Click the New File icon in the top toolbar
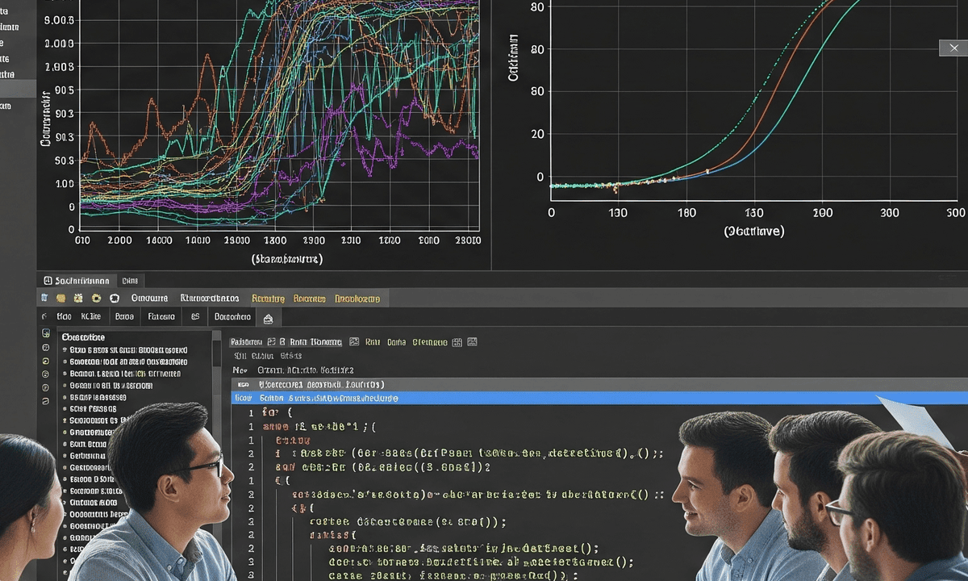Viewport: 968px width, 581px height. [x=46, y=298]
